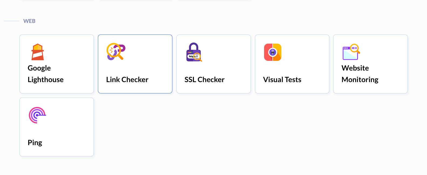This screenshot has height=175, width=427.
Task: Click the eye symbol inside Visual Tests icon
Action: point(273,52)
